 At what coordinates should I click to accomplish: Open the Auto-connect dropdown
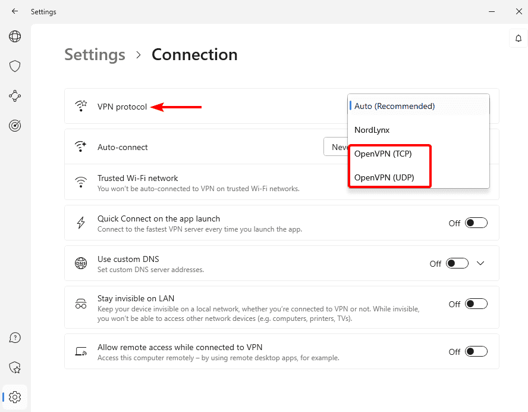pos(336,147)
